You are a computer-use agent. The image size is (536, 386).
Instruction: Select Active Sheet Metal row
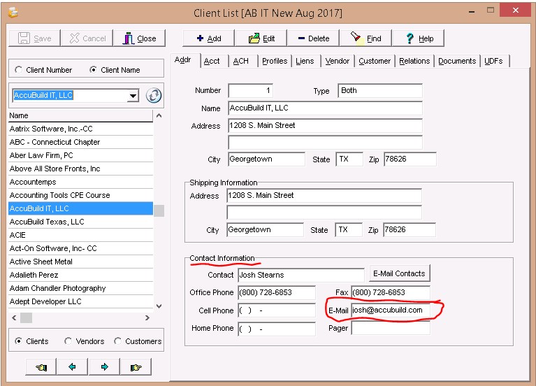(x=80, y=262)
